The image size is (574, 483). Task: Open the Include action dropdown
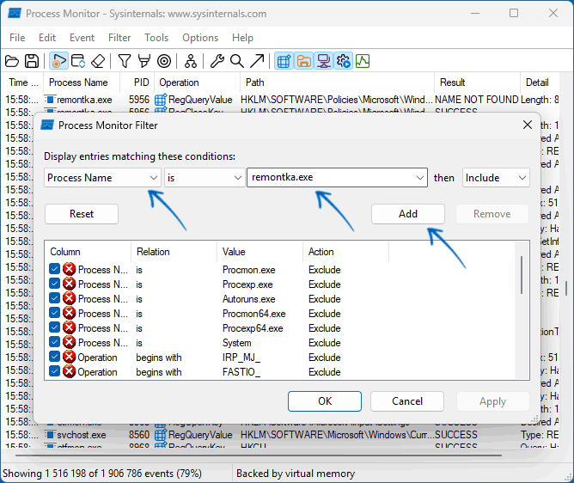pyautogui.click(x=496, y=178)
